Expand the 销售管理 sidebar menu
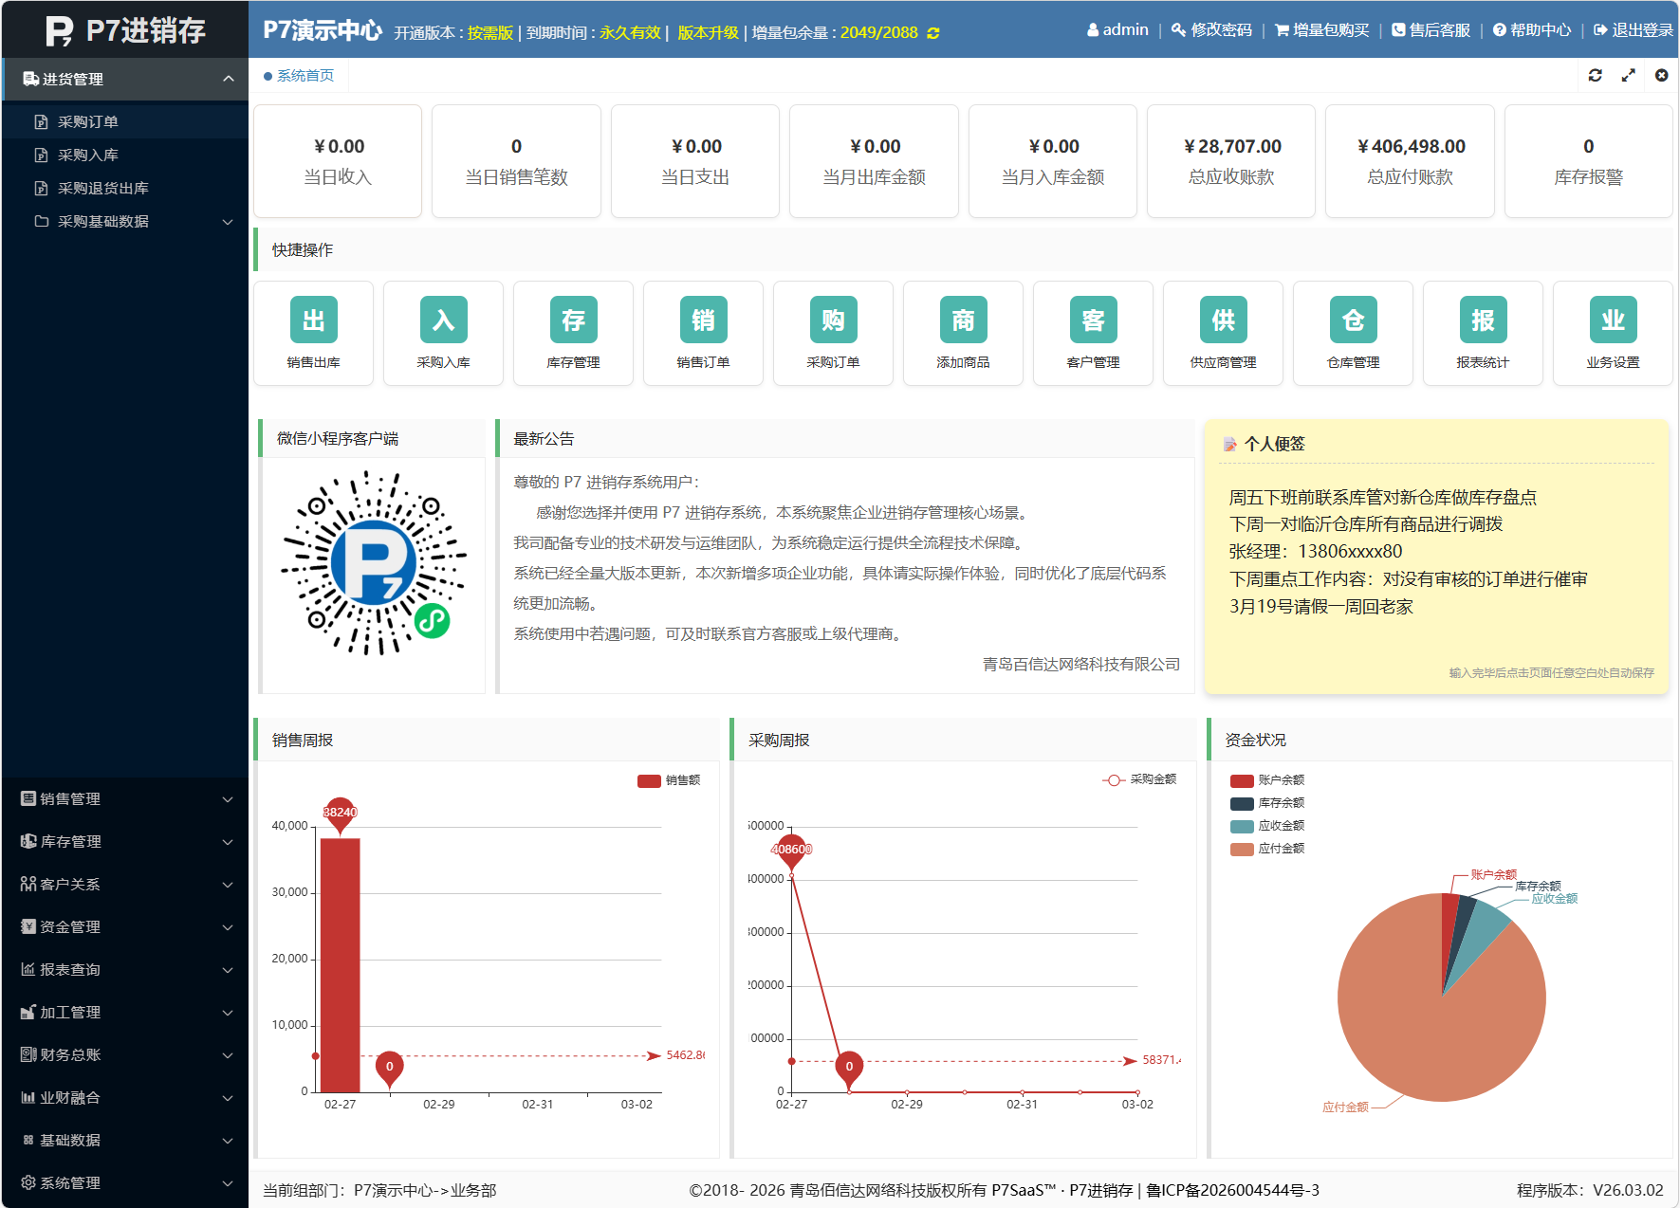 124,799
